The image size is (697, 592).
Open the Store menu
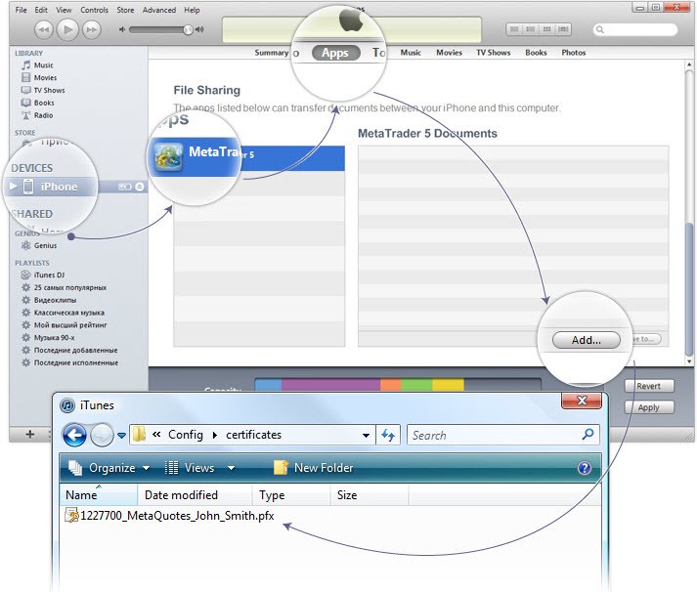click(x=125, y=10)
